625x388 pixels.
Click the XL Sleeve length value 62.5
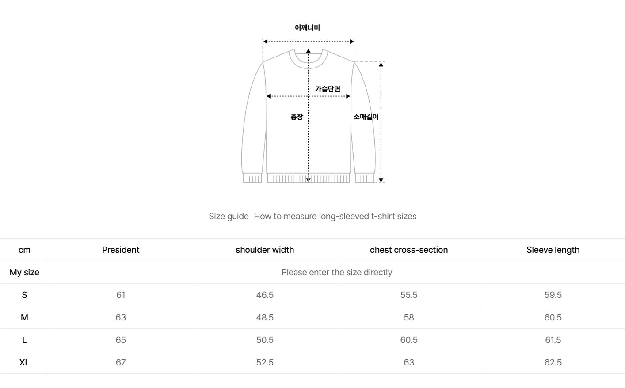coord(553,362)
